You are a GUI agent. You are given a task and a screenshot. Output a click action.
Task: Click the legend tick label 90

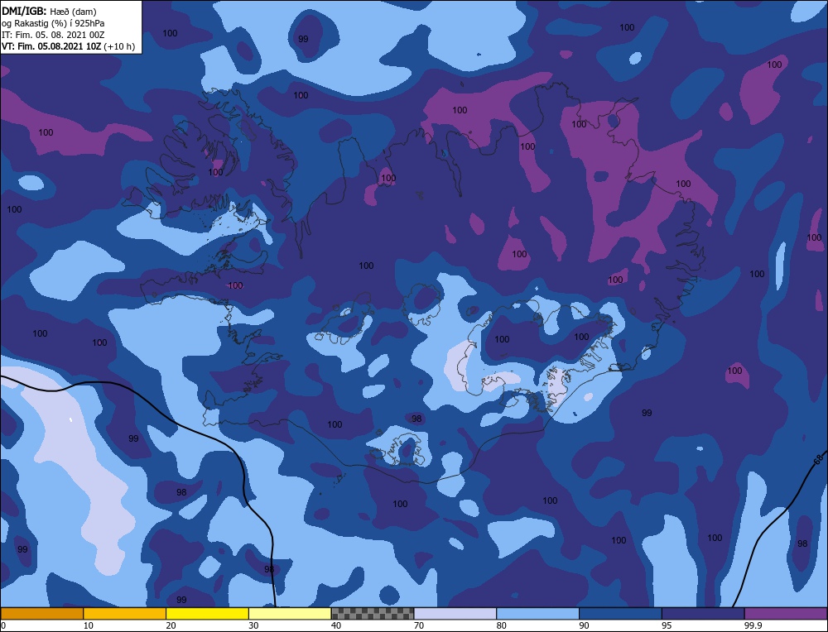coord(584,625)
